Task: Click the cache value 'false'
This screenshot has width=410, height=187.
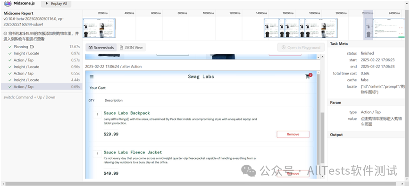Action: [x=365, y=80]
